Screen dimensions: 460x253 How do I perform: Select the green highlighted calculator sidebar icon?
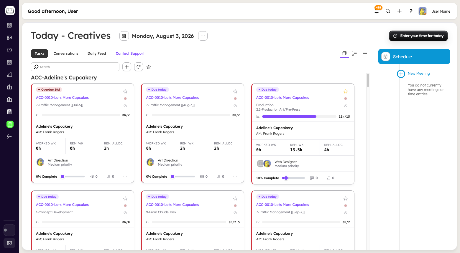point(10,124)
